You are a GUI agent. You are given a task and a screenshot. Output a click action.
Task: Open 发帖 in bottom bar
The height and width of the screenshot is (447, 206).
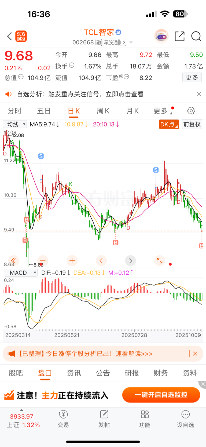coord(104,419)
